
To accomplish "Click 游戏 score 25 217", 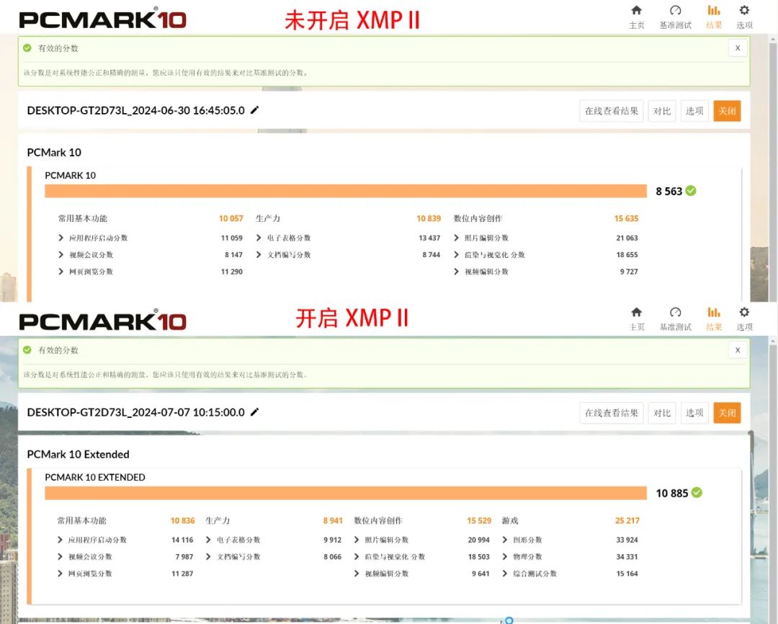I will click(627, 520).
